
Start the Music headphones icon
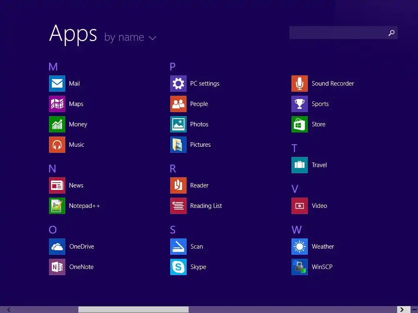57,145
